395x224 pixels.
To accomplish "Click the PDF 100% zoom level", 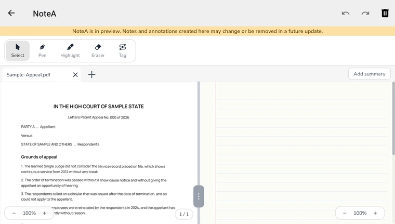I will tap(29, 213).
